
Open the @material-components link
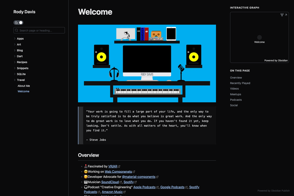[139, 177]
